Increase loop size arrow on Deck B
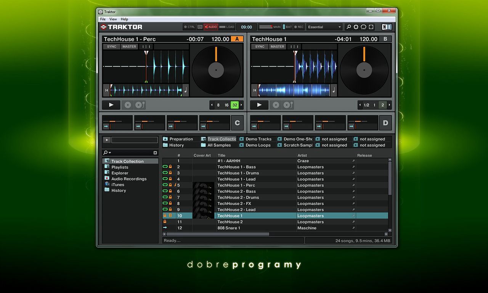488x293 pixels. (389, 105)
